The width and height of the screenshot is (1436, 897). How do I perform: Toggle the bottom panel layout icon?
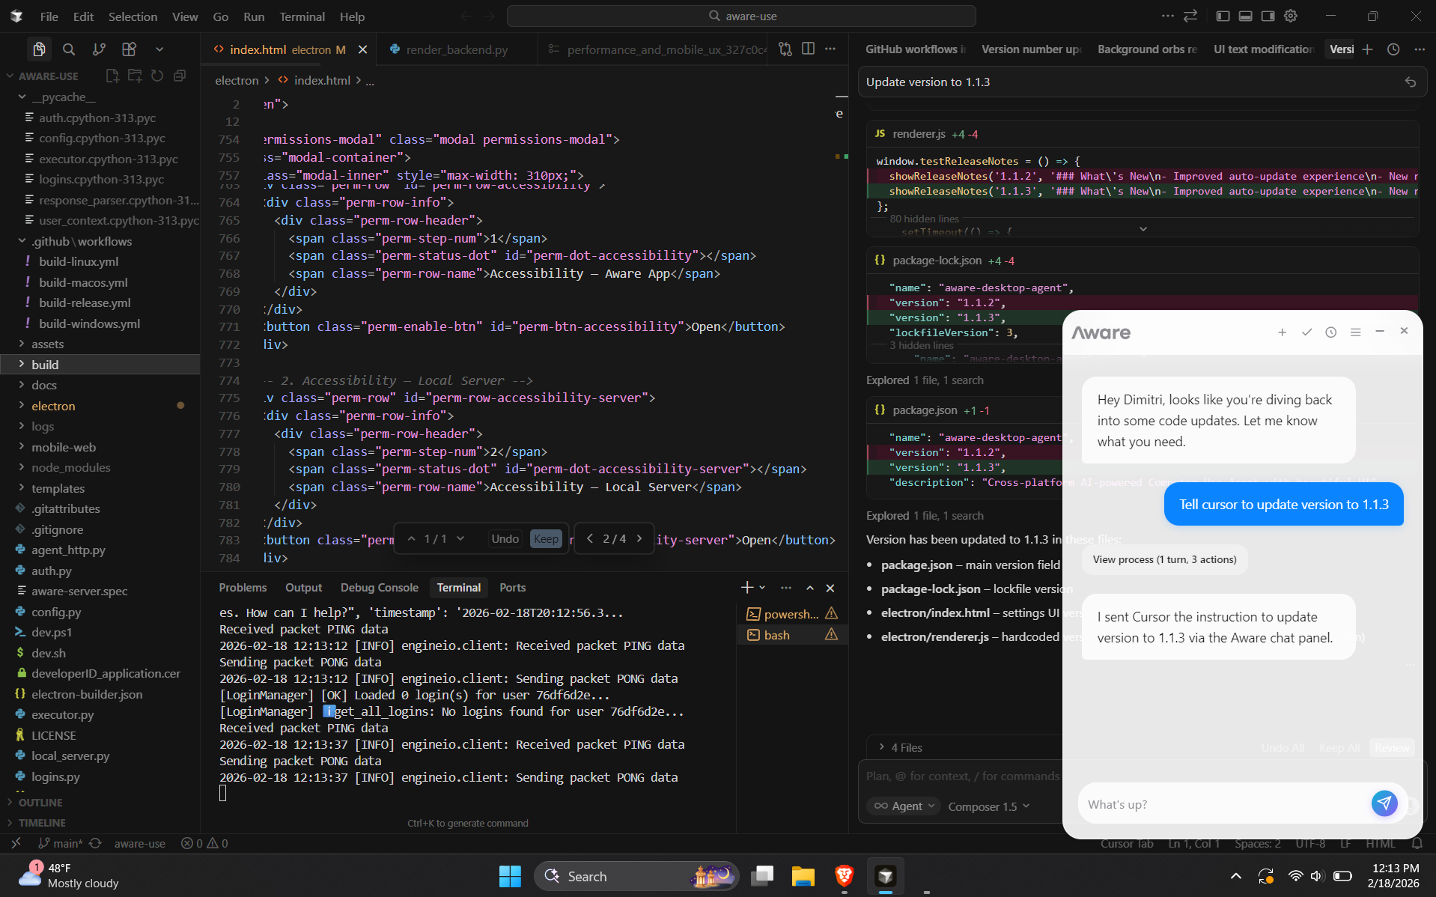1245,16
